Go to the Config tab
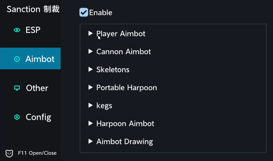The image size is (273, 161). [38, 117]
